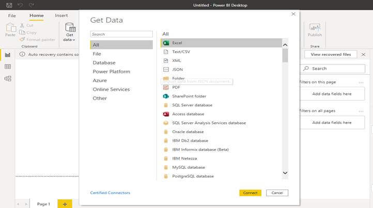
Task: Click the Undo arrow in the title bar
Action: pos(20,5)
